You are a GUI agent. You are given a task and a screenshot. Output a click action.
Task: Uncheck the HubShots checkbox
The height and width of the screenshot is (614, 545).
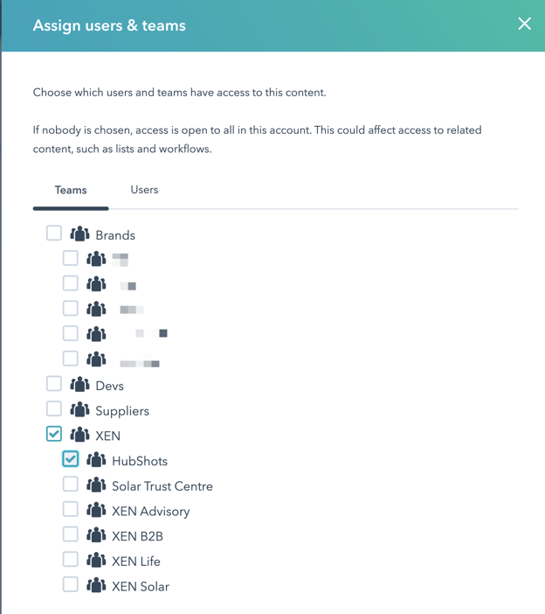tap(71, 459)
